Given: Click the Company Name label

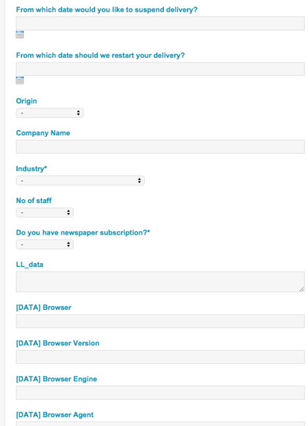Looking at the screenshot, I should point(43,133).
